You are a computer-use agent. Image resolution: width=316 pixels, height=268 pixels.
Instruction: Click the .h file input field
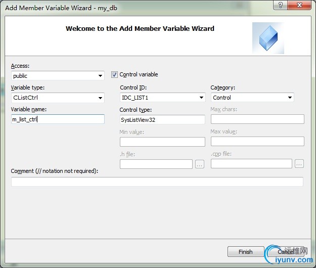(x=156, y=164)
